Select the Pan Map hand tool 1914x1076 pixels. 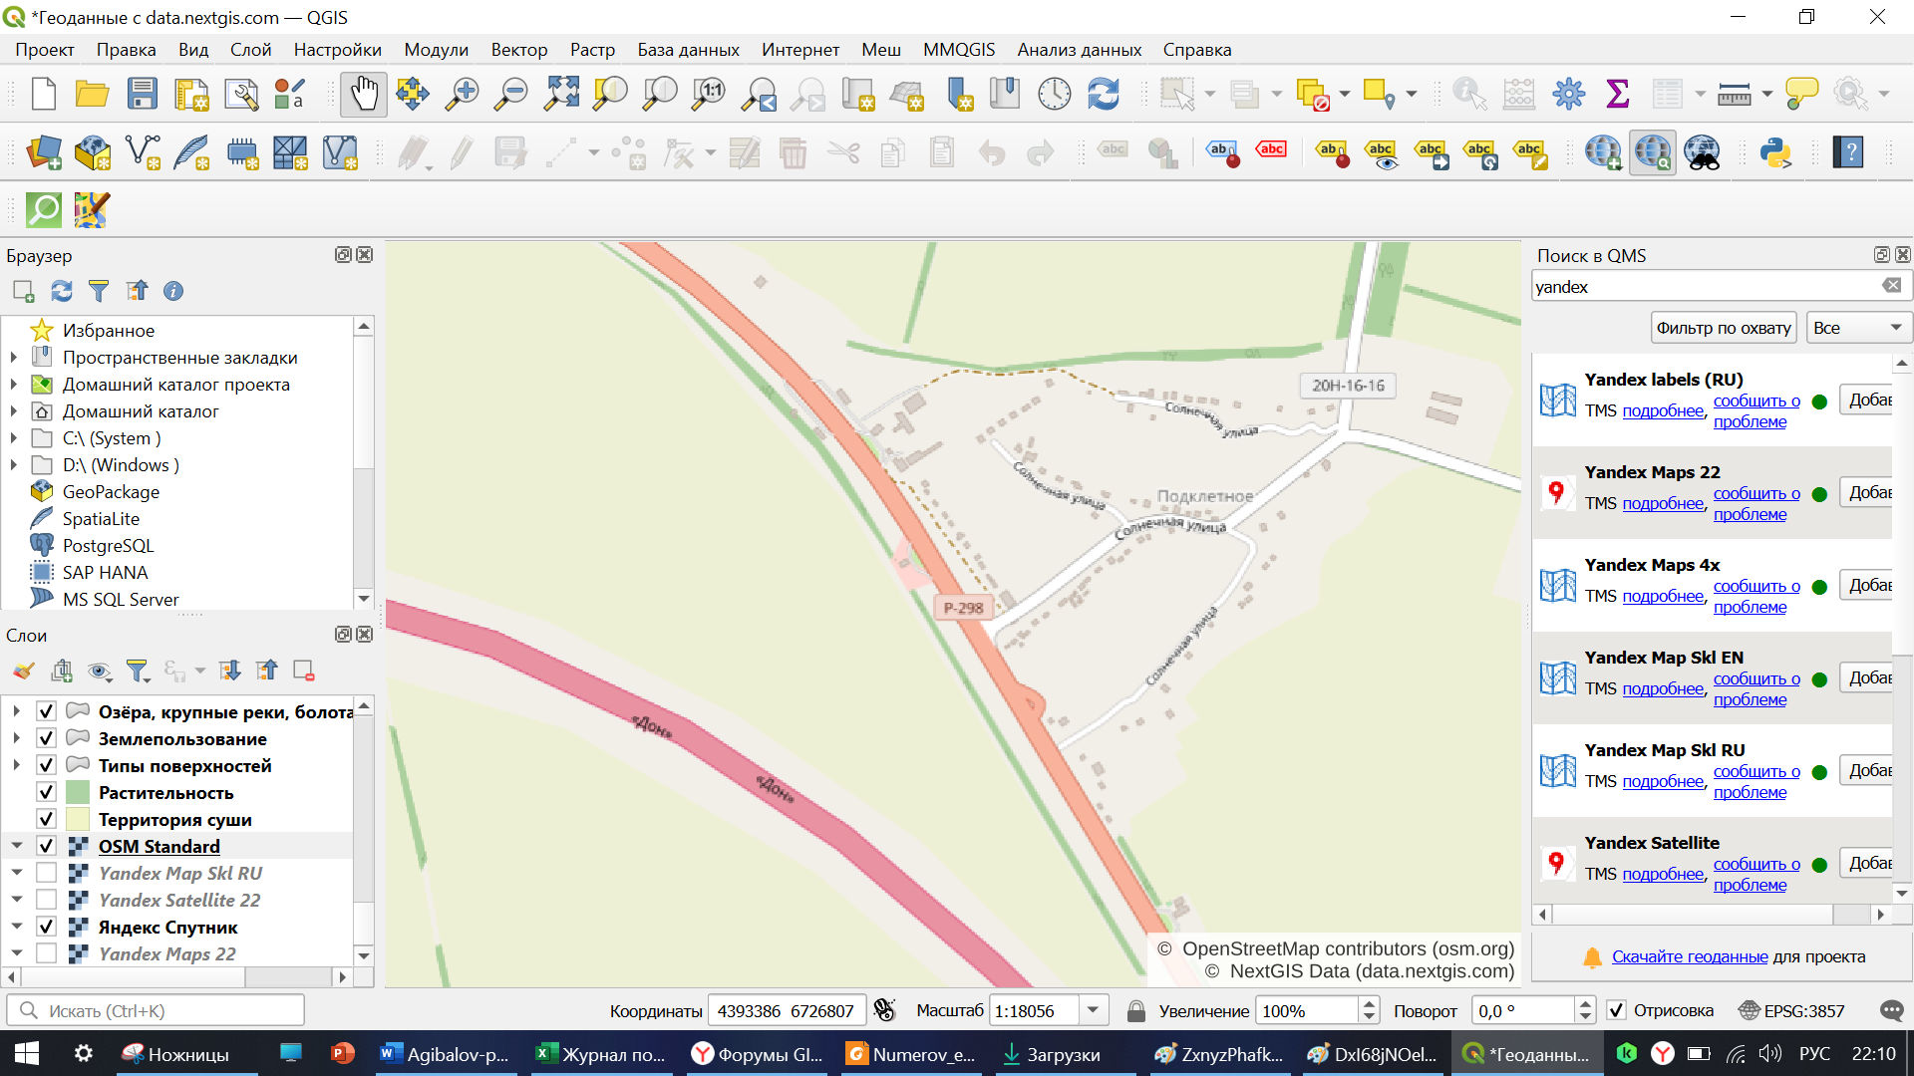364,95
